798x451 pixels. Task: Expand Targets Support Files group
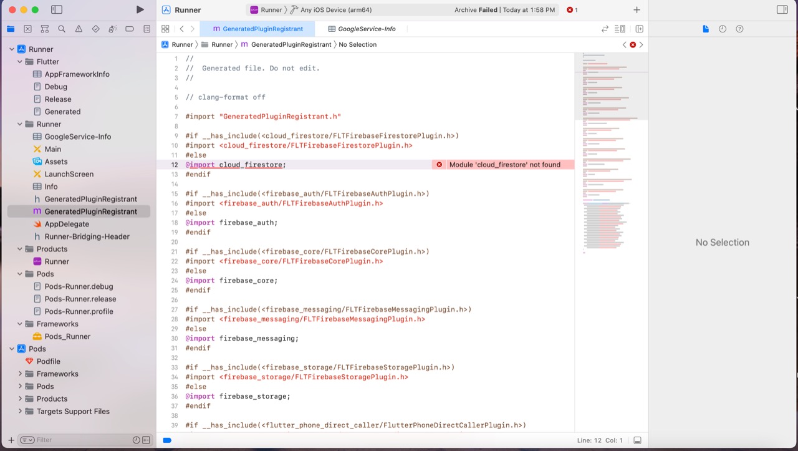(20, 411)
